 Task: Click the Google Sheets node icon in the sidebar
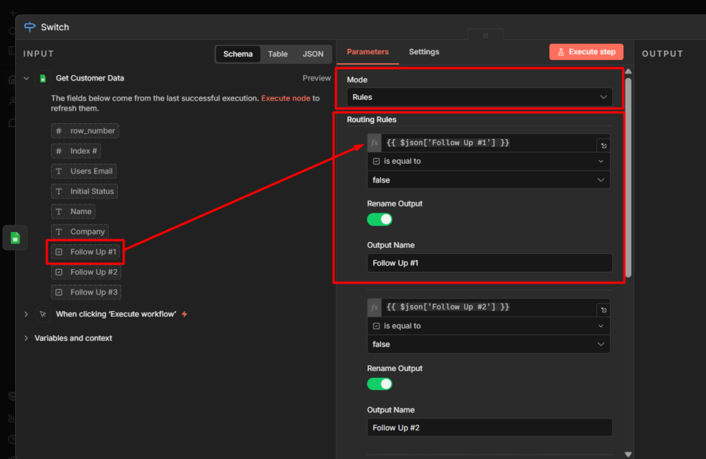click(14, 237)
